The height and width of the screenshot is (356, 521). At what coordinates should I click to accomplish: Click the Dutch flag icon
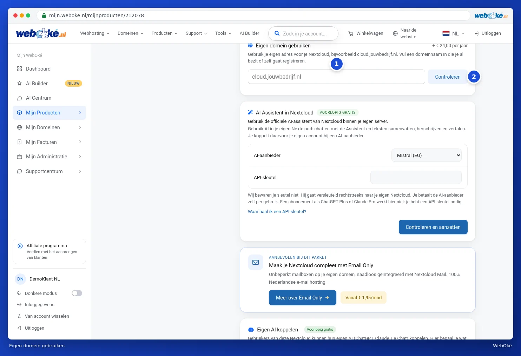[446, 33]
